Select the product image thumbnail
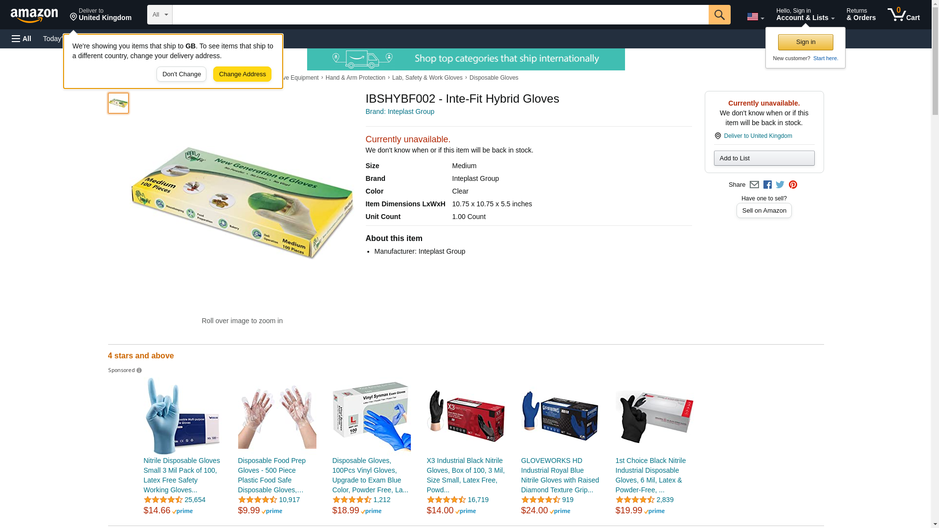Image resolution: width=939 pixels, height=528 pixels. click(x=118, y=103)
